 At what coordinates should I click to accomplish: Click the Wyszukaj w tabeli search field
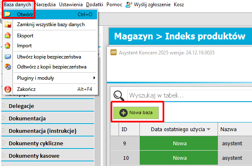point(190,95)
